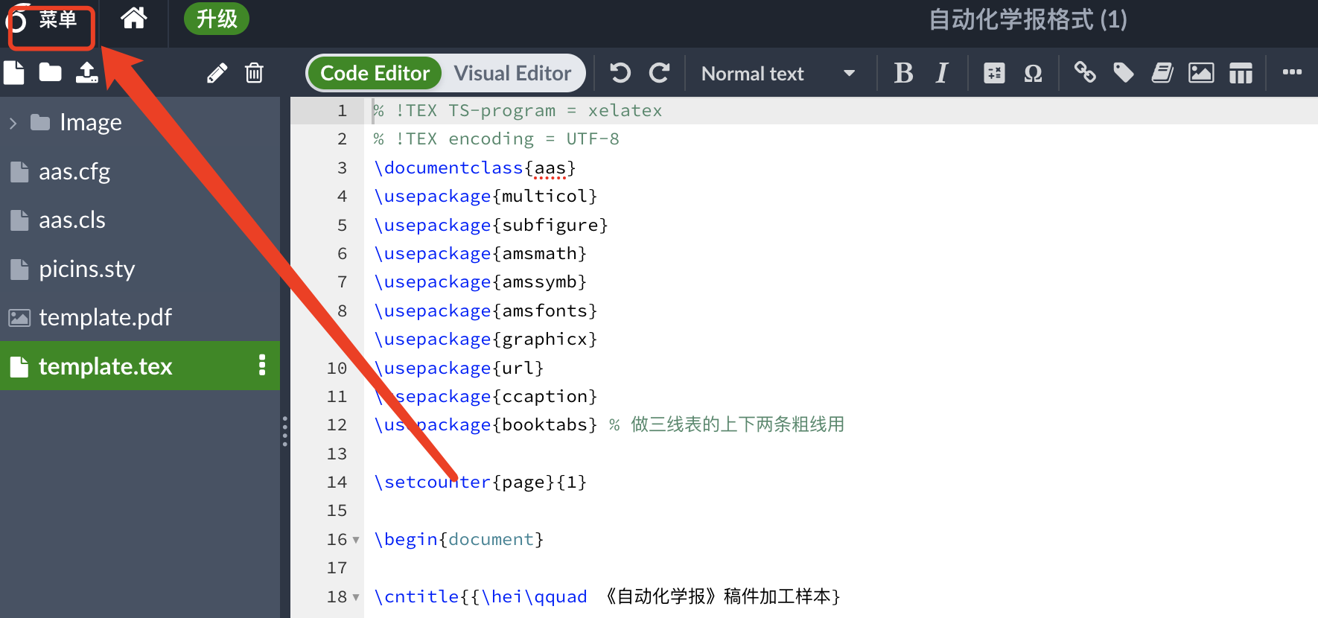Image resolution: width=1318 pixels, height=618 pixels.
Task: Place cursor on \usepackage{multicol} line
Action: point(486,197)
